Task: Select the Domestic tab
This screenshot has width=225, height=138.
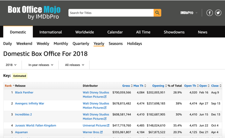Action: tap(18, 32)
